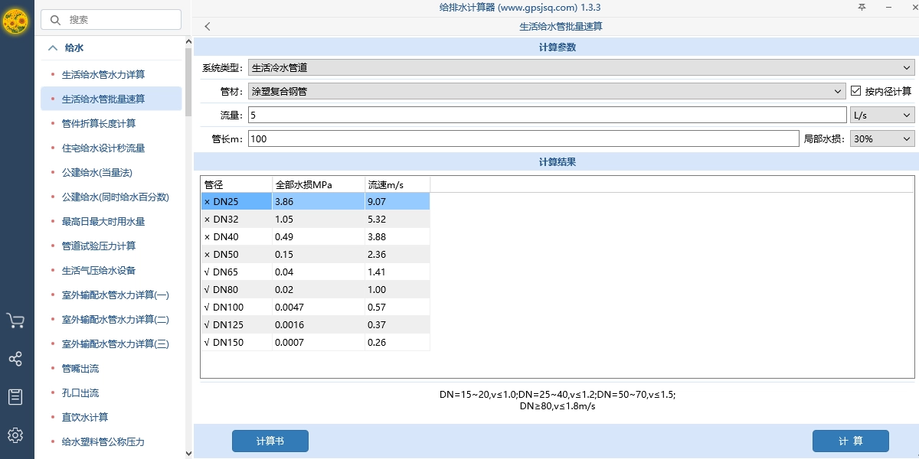Select 生活给水管水力详算 in sidebar menu
Viewport: 919px width, 459px height.
click(102, 74)
